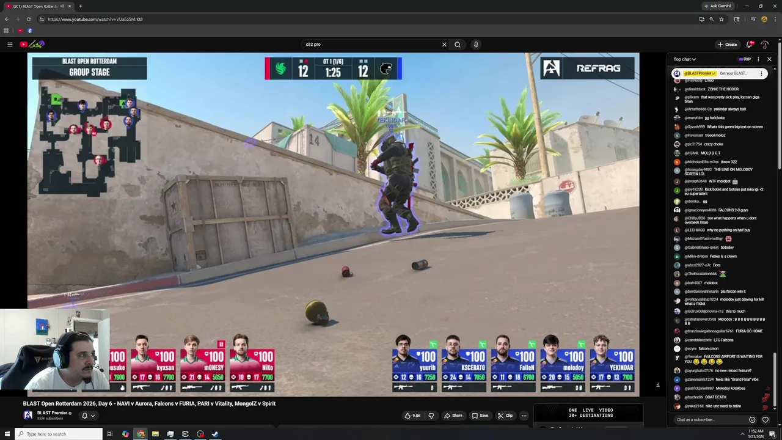782x440 pixels.
Task: Clear the cs2 pro search text
Action: pos(444,44)
